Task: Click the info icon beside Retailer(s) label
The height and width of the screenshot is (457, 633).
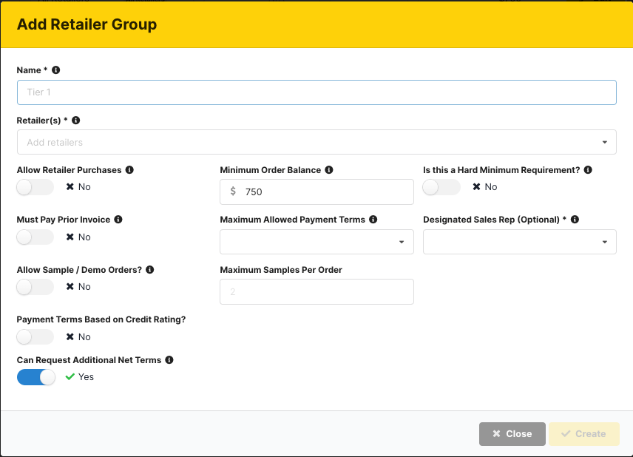Action: click(x=75, y=120)
